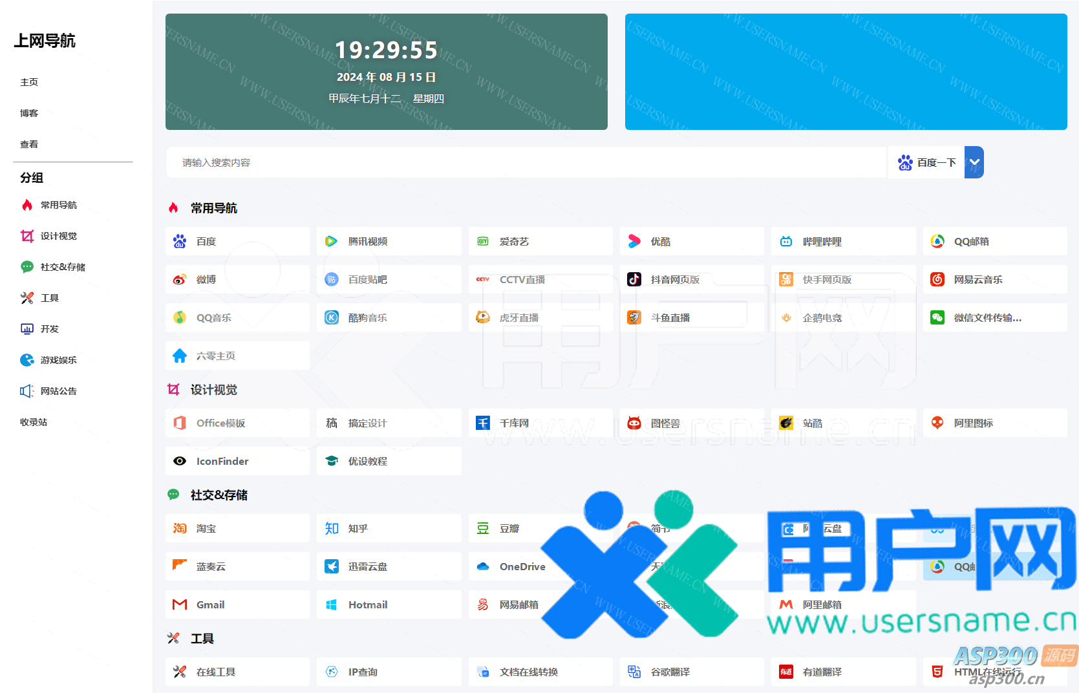Click the Baidu paw icon in 常用导航
The width and height of the screenshot is (1079, 693).
[x=180, y=241]
